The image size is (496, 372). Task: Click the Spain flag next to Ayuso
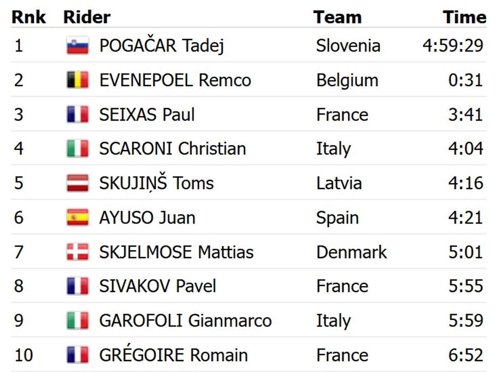78,218
